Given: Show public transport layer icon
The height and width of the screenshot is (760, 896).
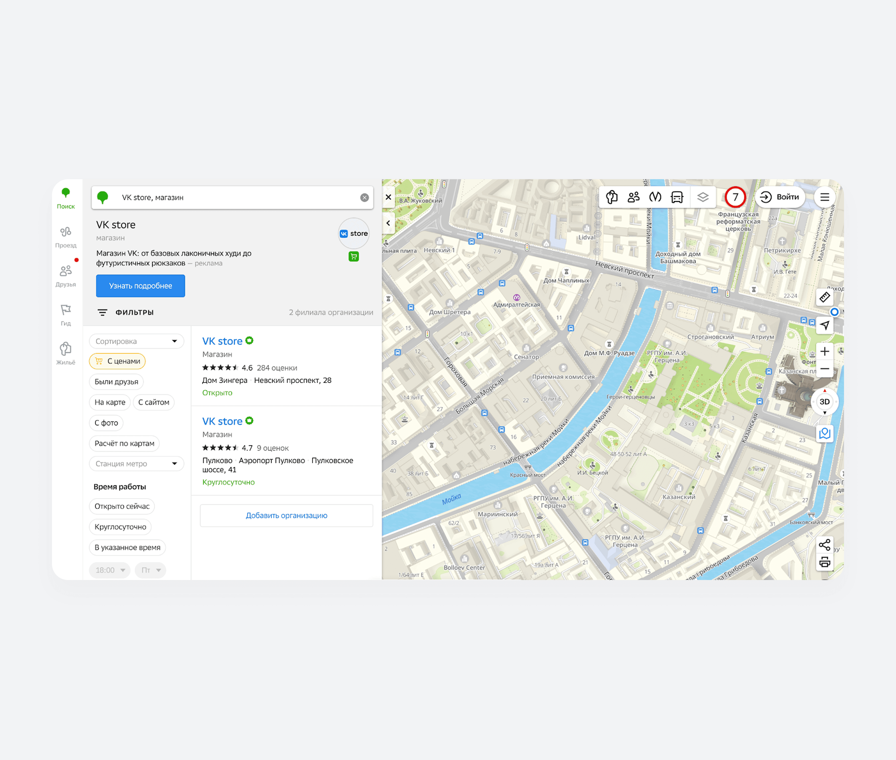Looking at the screenshot, I should (677, 197).
